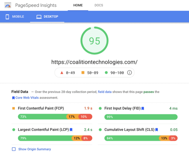Click the PageSpeed Insights logo icon
Screen dimensions: 189x160
point(8,5)
